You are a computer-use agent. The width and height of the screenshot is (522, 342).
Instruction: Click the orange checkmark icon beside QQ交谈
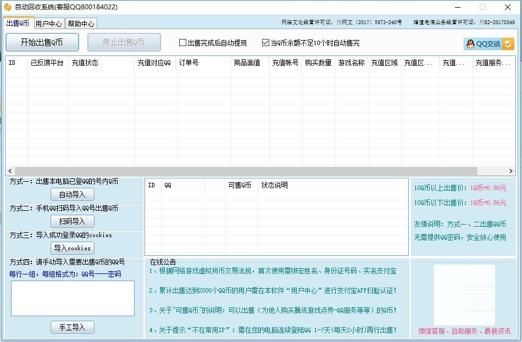point(508,44)
